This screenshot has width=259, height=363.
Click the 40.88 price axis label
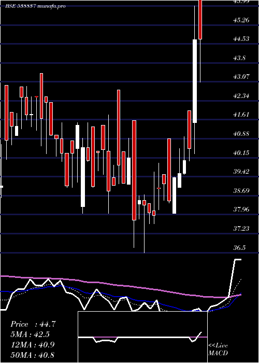tap(241, 134)
